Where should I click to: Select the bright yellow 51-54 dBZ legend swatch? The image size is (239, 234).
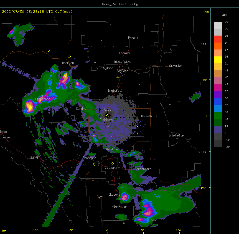(218, 60)
